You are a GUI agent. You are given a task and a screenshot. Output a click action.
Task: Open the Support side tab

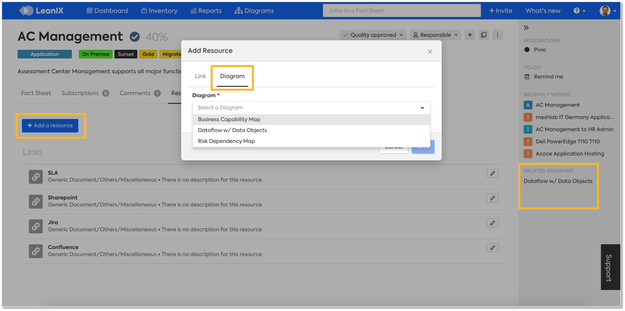[x=610, y=267]
